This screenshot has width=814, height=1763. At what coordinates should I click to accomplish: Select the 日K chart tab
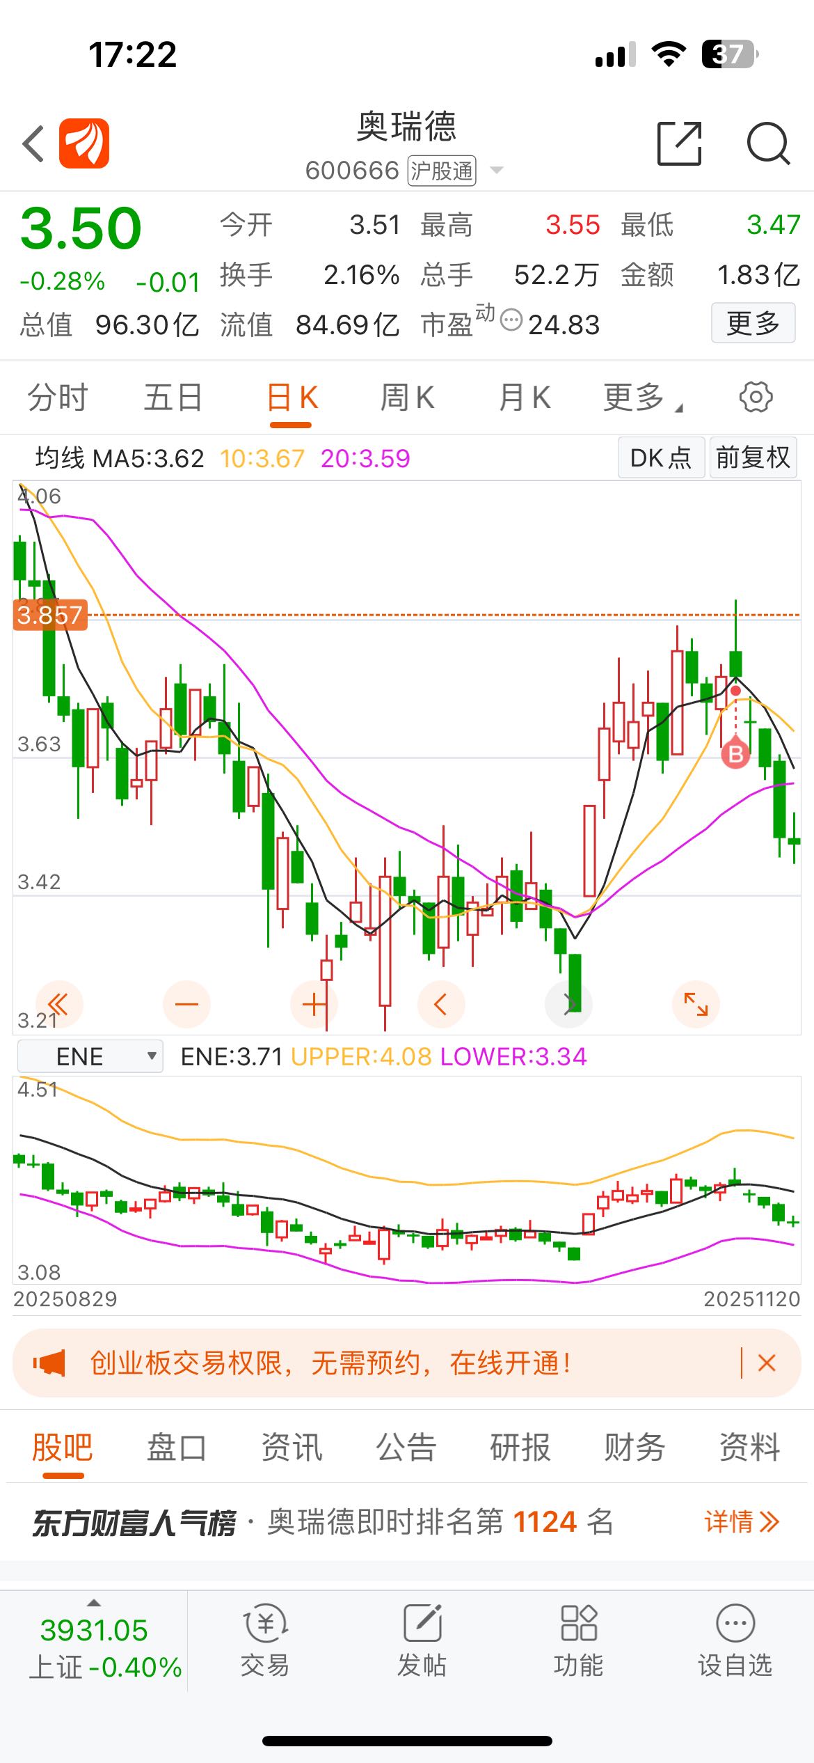click(292, 398)
